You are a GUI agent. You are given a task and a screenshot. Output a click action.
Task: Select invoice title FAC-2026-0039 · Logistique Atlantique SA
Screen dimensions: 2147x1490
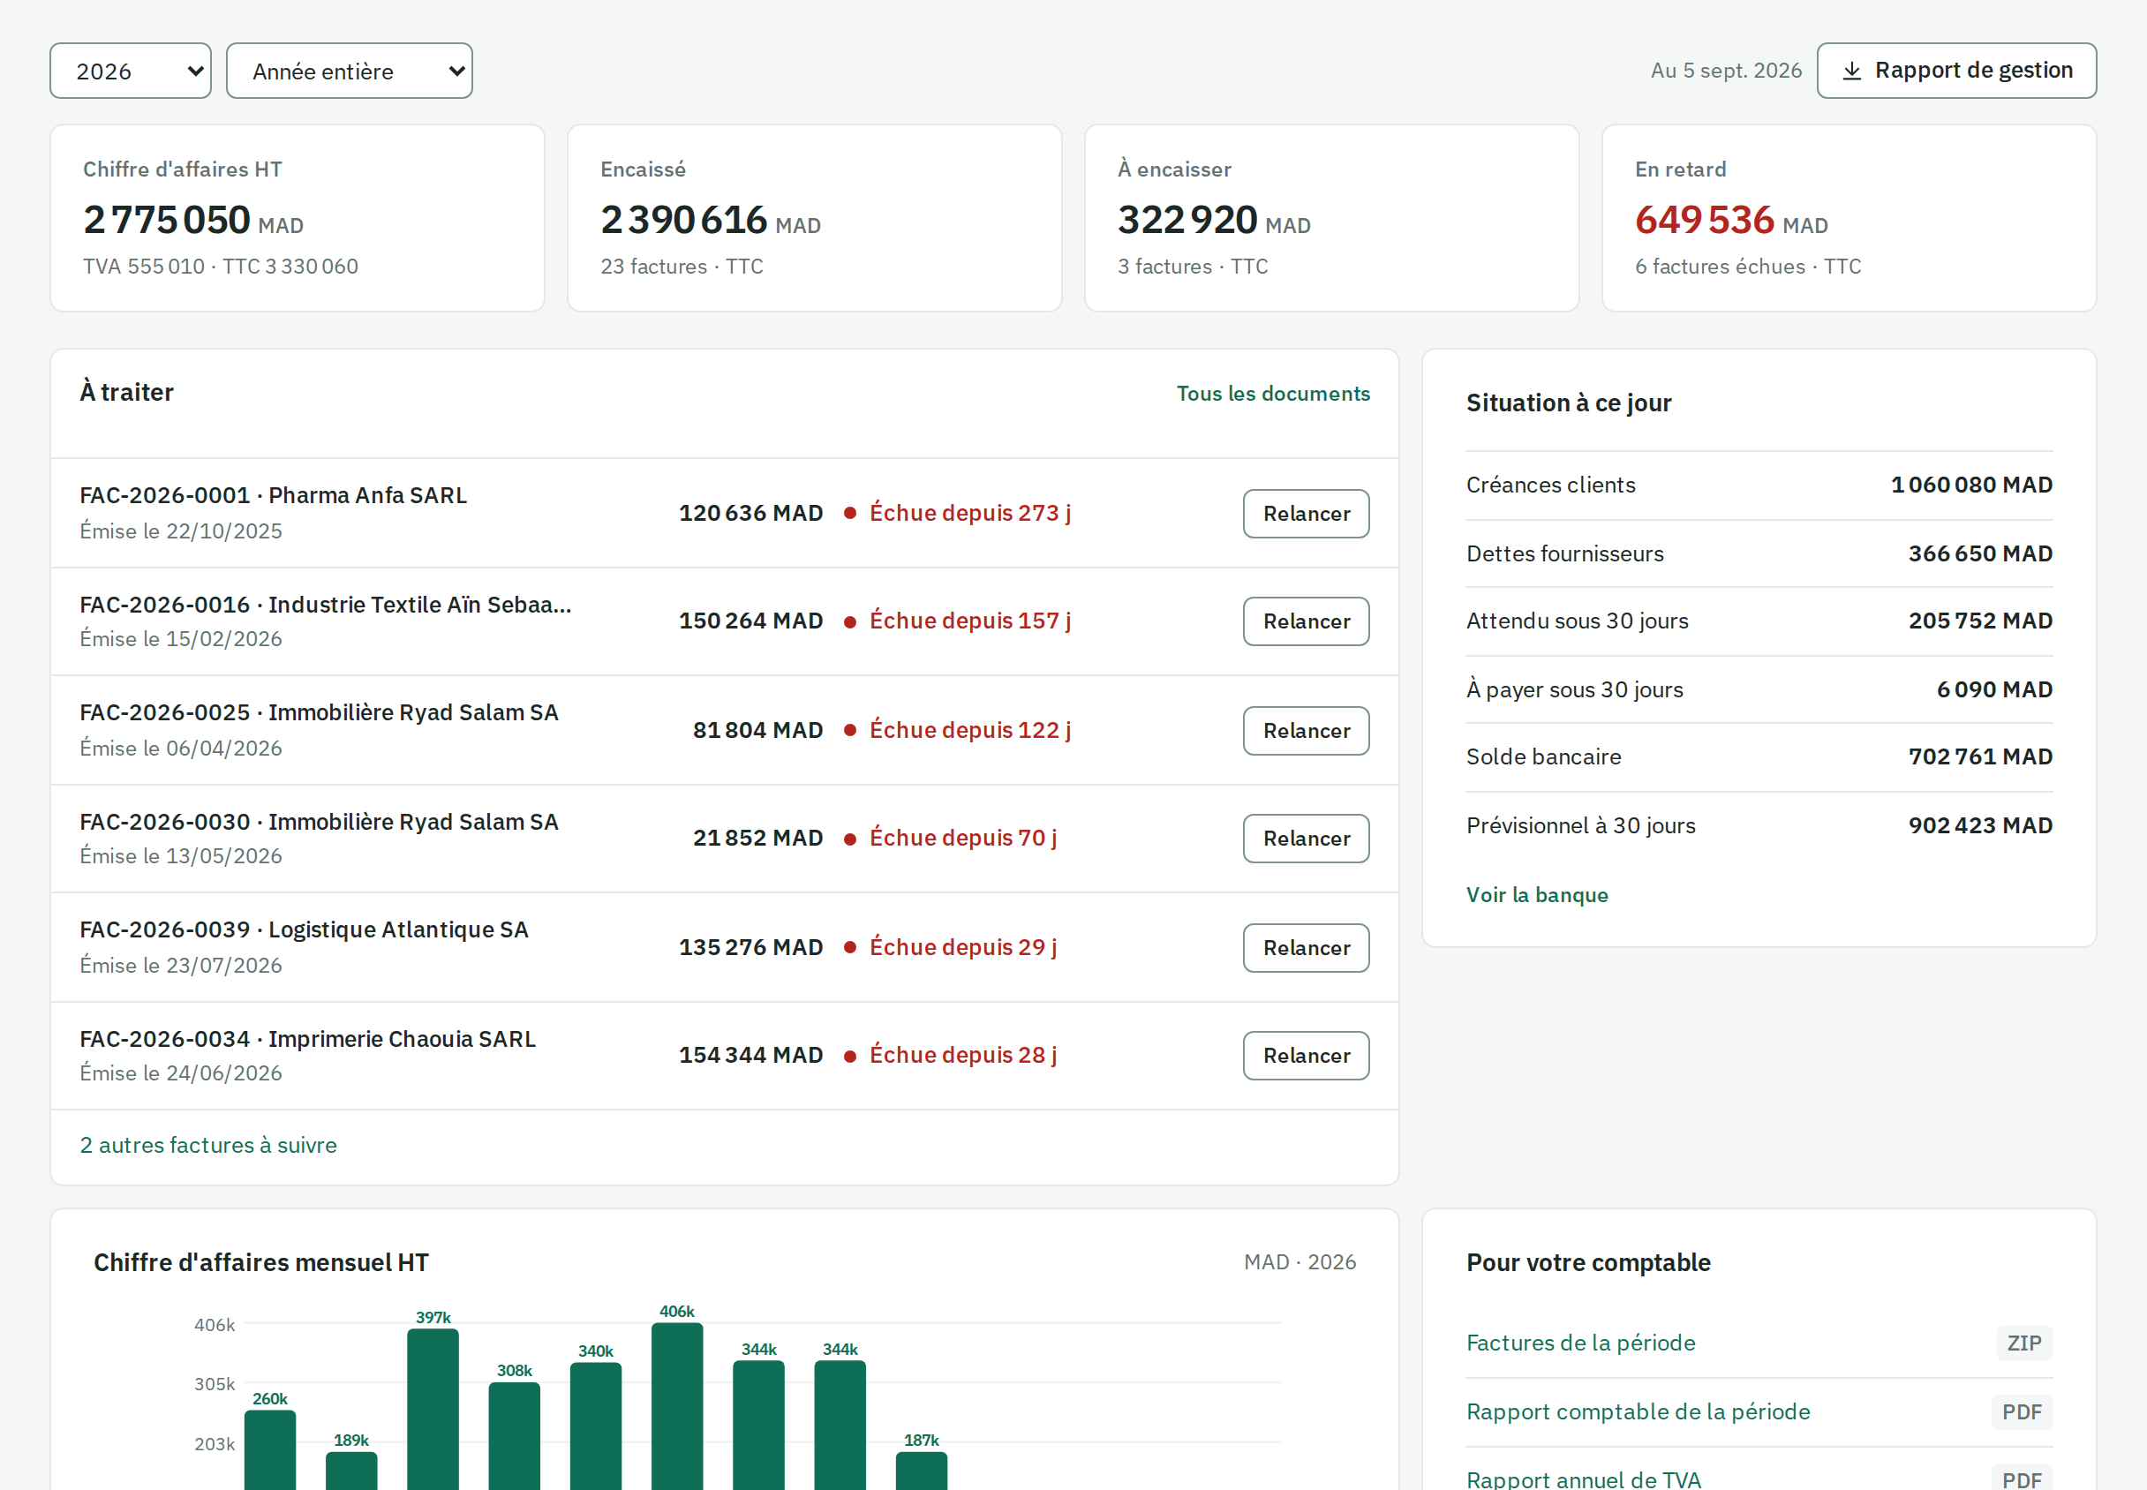click(x=305, y=929)
